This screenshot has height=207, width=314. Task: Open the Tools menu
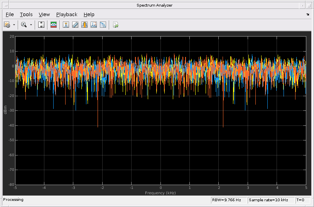click(x=26, y=15)
